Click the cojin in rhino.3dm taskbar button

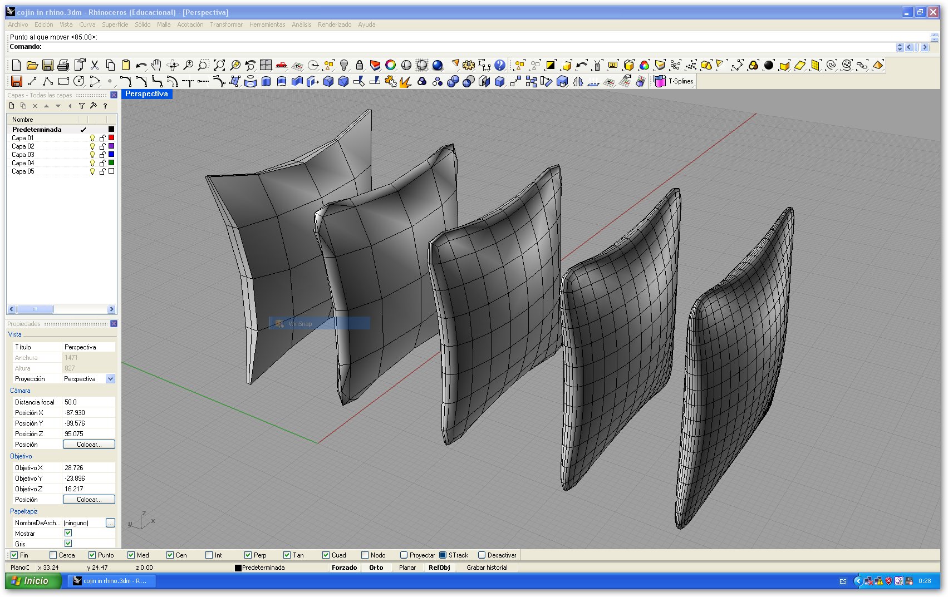tap(112, 581)
